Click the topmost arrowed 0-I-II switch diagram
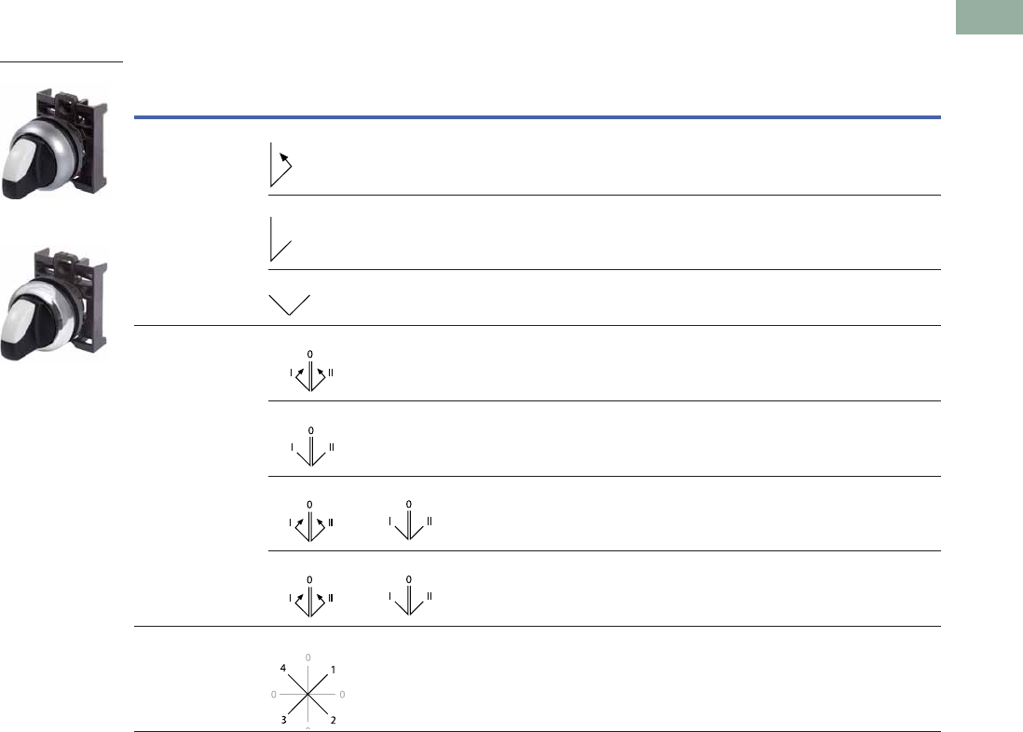Viewport: 1023px width, 732px height. (311, 373)
